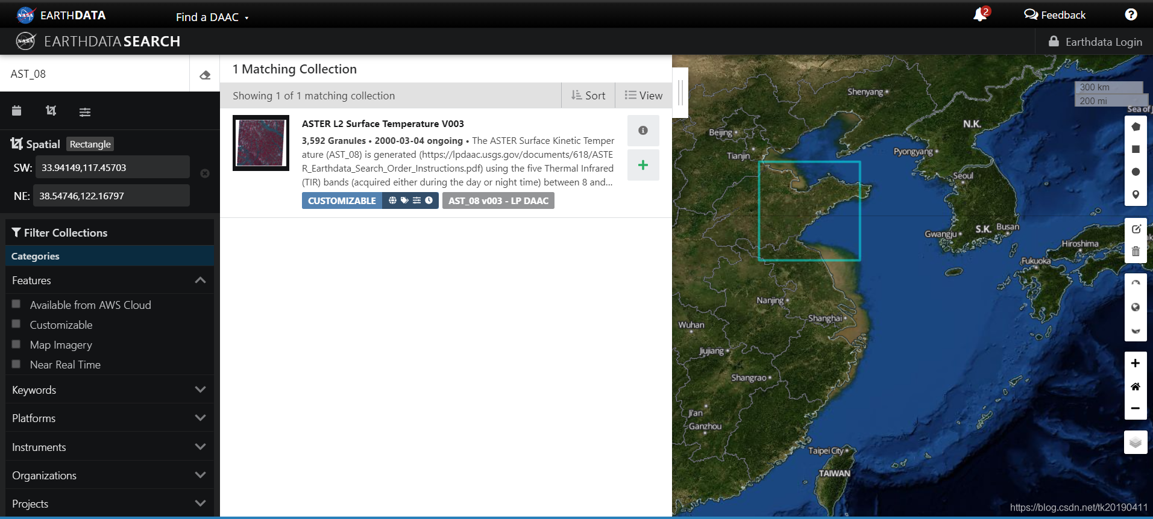Viewport: 1153px width, 519px height.
Task: Open the Find a DAAC dropdown
Action: coord(212,17)
